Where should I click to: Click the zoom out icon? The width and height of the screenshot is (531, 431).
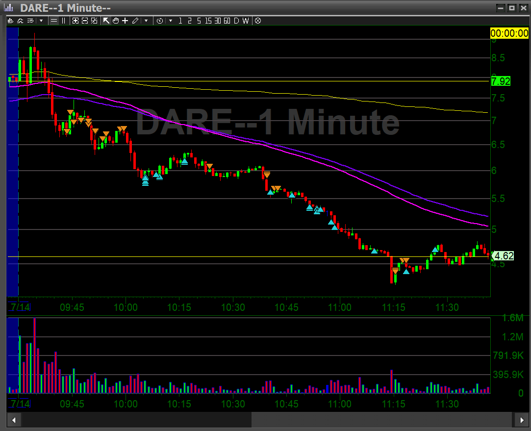tap(85, 21)
